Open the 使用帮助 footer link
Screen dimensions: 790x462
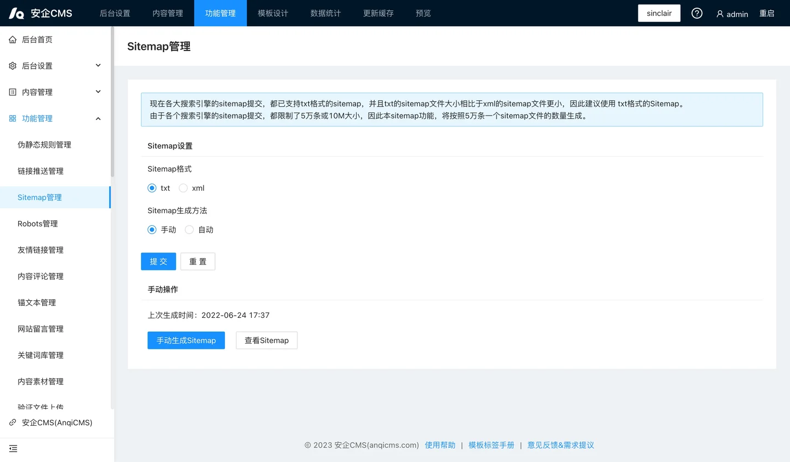point(440,445)
